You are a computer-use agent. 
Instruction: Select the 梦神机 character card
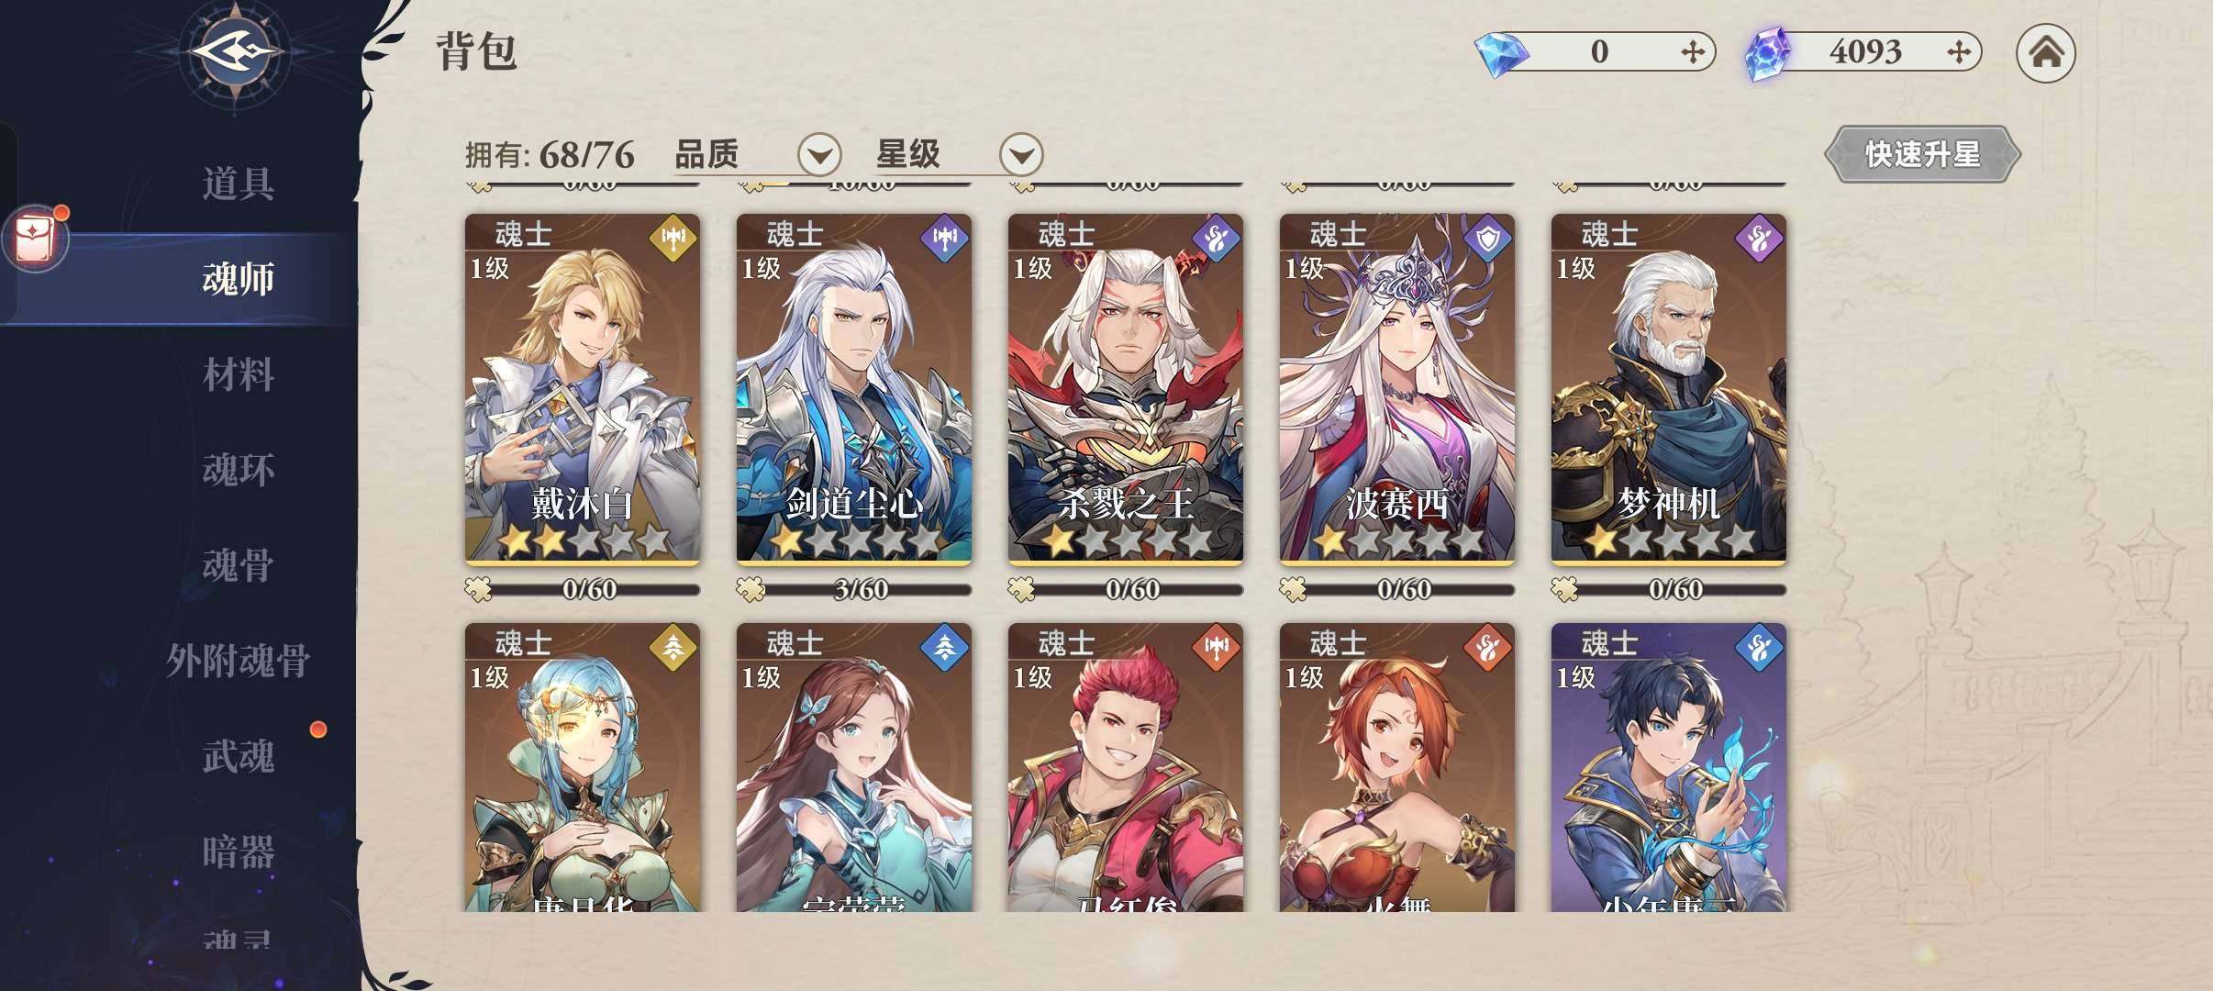coord(1668,389)
